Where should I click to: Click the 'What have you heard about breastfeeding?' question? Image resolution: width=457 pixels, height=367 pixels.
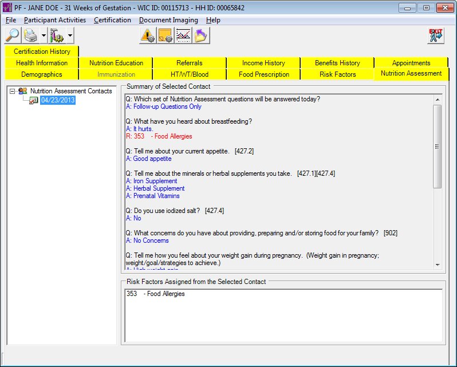[189, 121]
